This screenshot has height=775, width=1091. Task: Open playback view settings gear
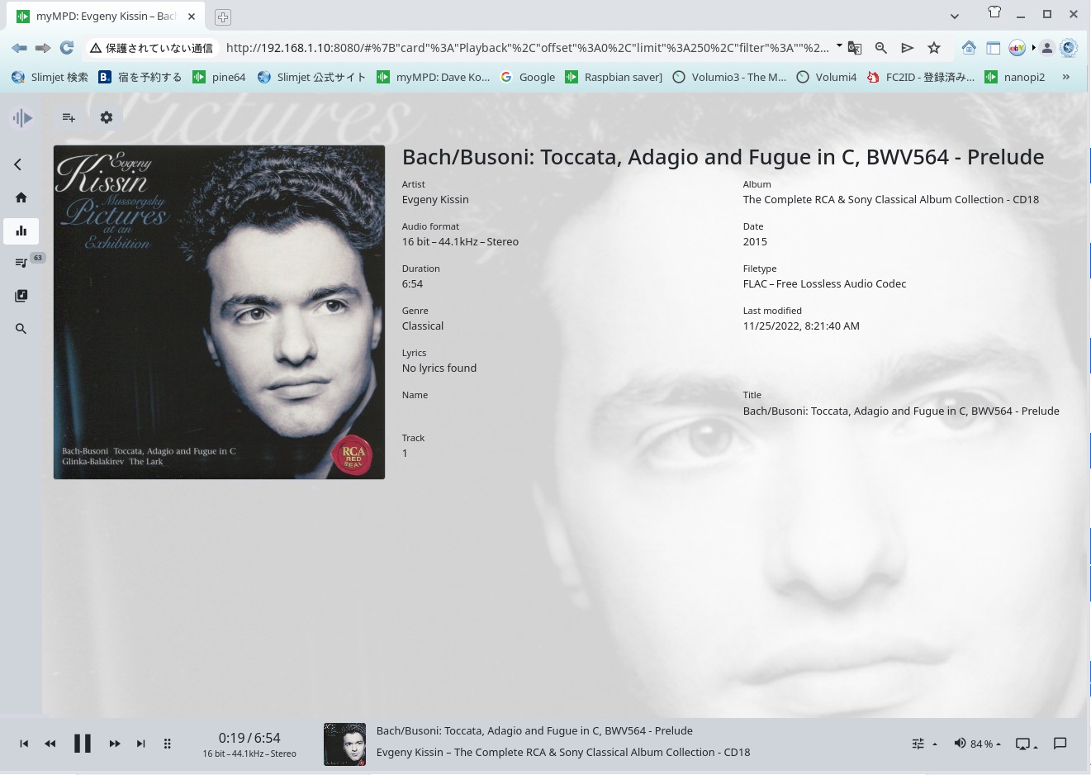pyautogui.click(x=107, y=117)
